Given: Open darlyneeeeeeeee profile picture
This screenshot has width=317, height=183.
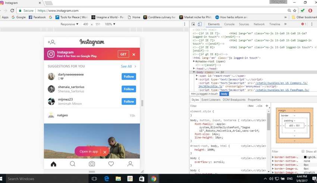Looking at the screenshot, I should (51, 76).
